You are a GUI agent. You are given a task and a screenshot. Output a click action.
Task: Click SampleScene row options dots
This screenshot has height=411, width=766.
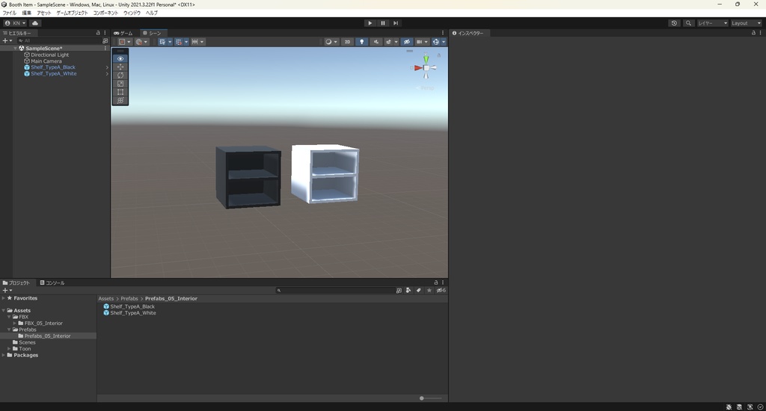[105, 49]
